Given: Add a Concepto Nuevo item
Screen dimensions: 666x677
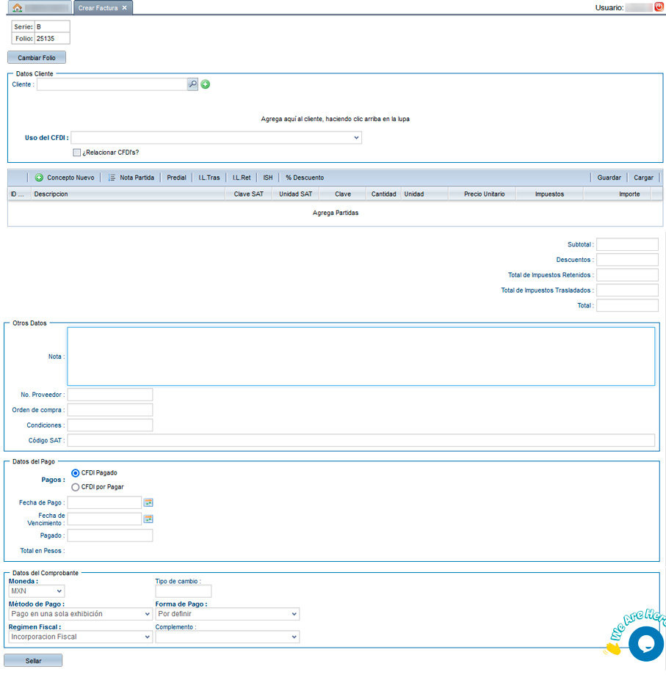Looking at the screenshot, I should coord(65,178).
